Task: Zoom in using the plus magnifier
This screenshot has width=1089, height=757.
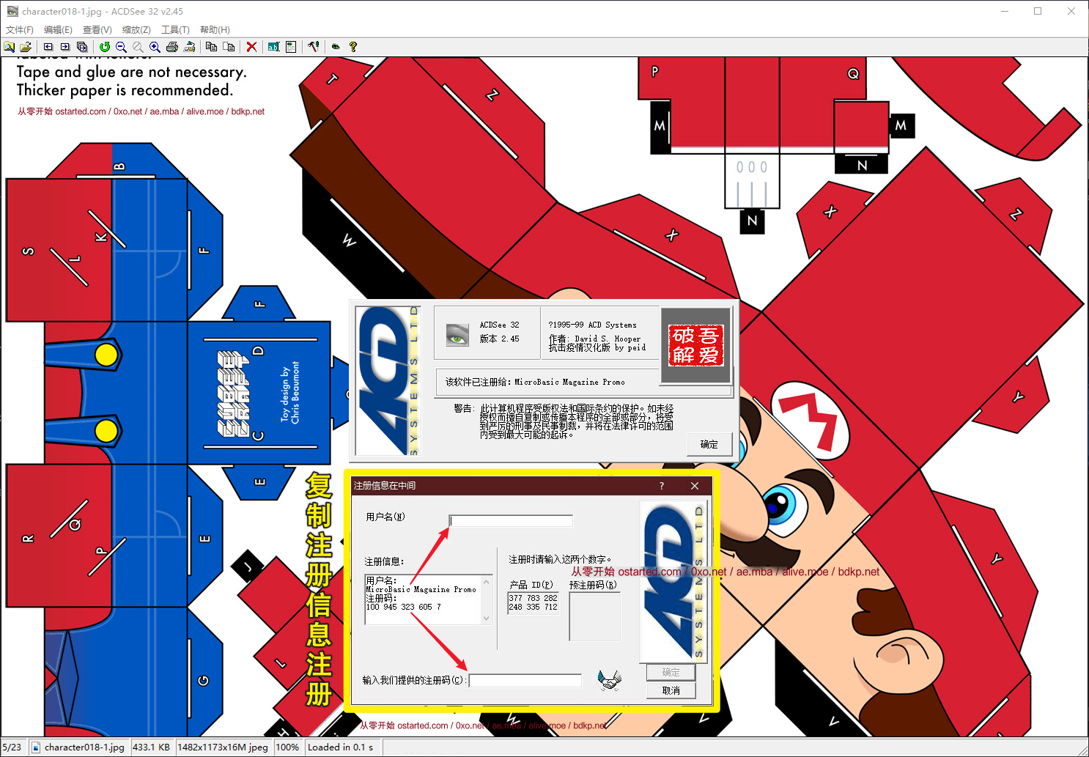Action: point(155,47)
